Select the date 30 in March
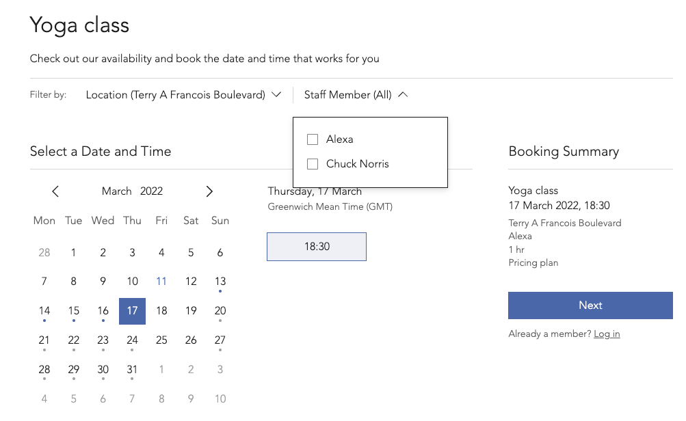This screenshot has height=421, width=686. (103, 370)
